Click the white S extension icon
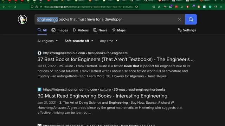This screenshot has height=126, width=225. [x=204, y=7]
